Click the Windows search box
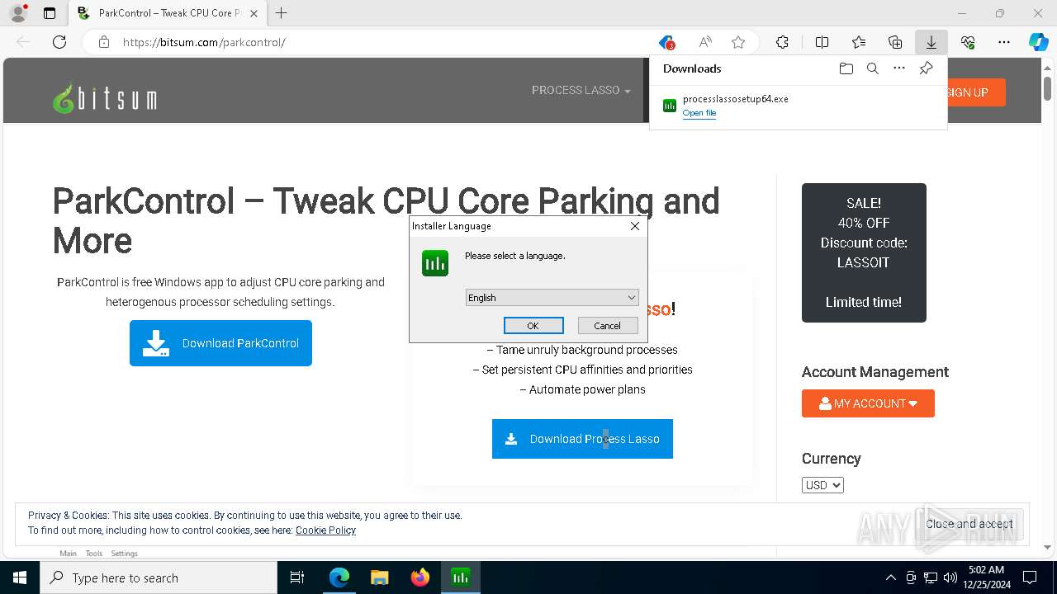Viewport: 1057px width, 594px height. 159,577
